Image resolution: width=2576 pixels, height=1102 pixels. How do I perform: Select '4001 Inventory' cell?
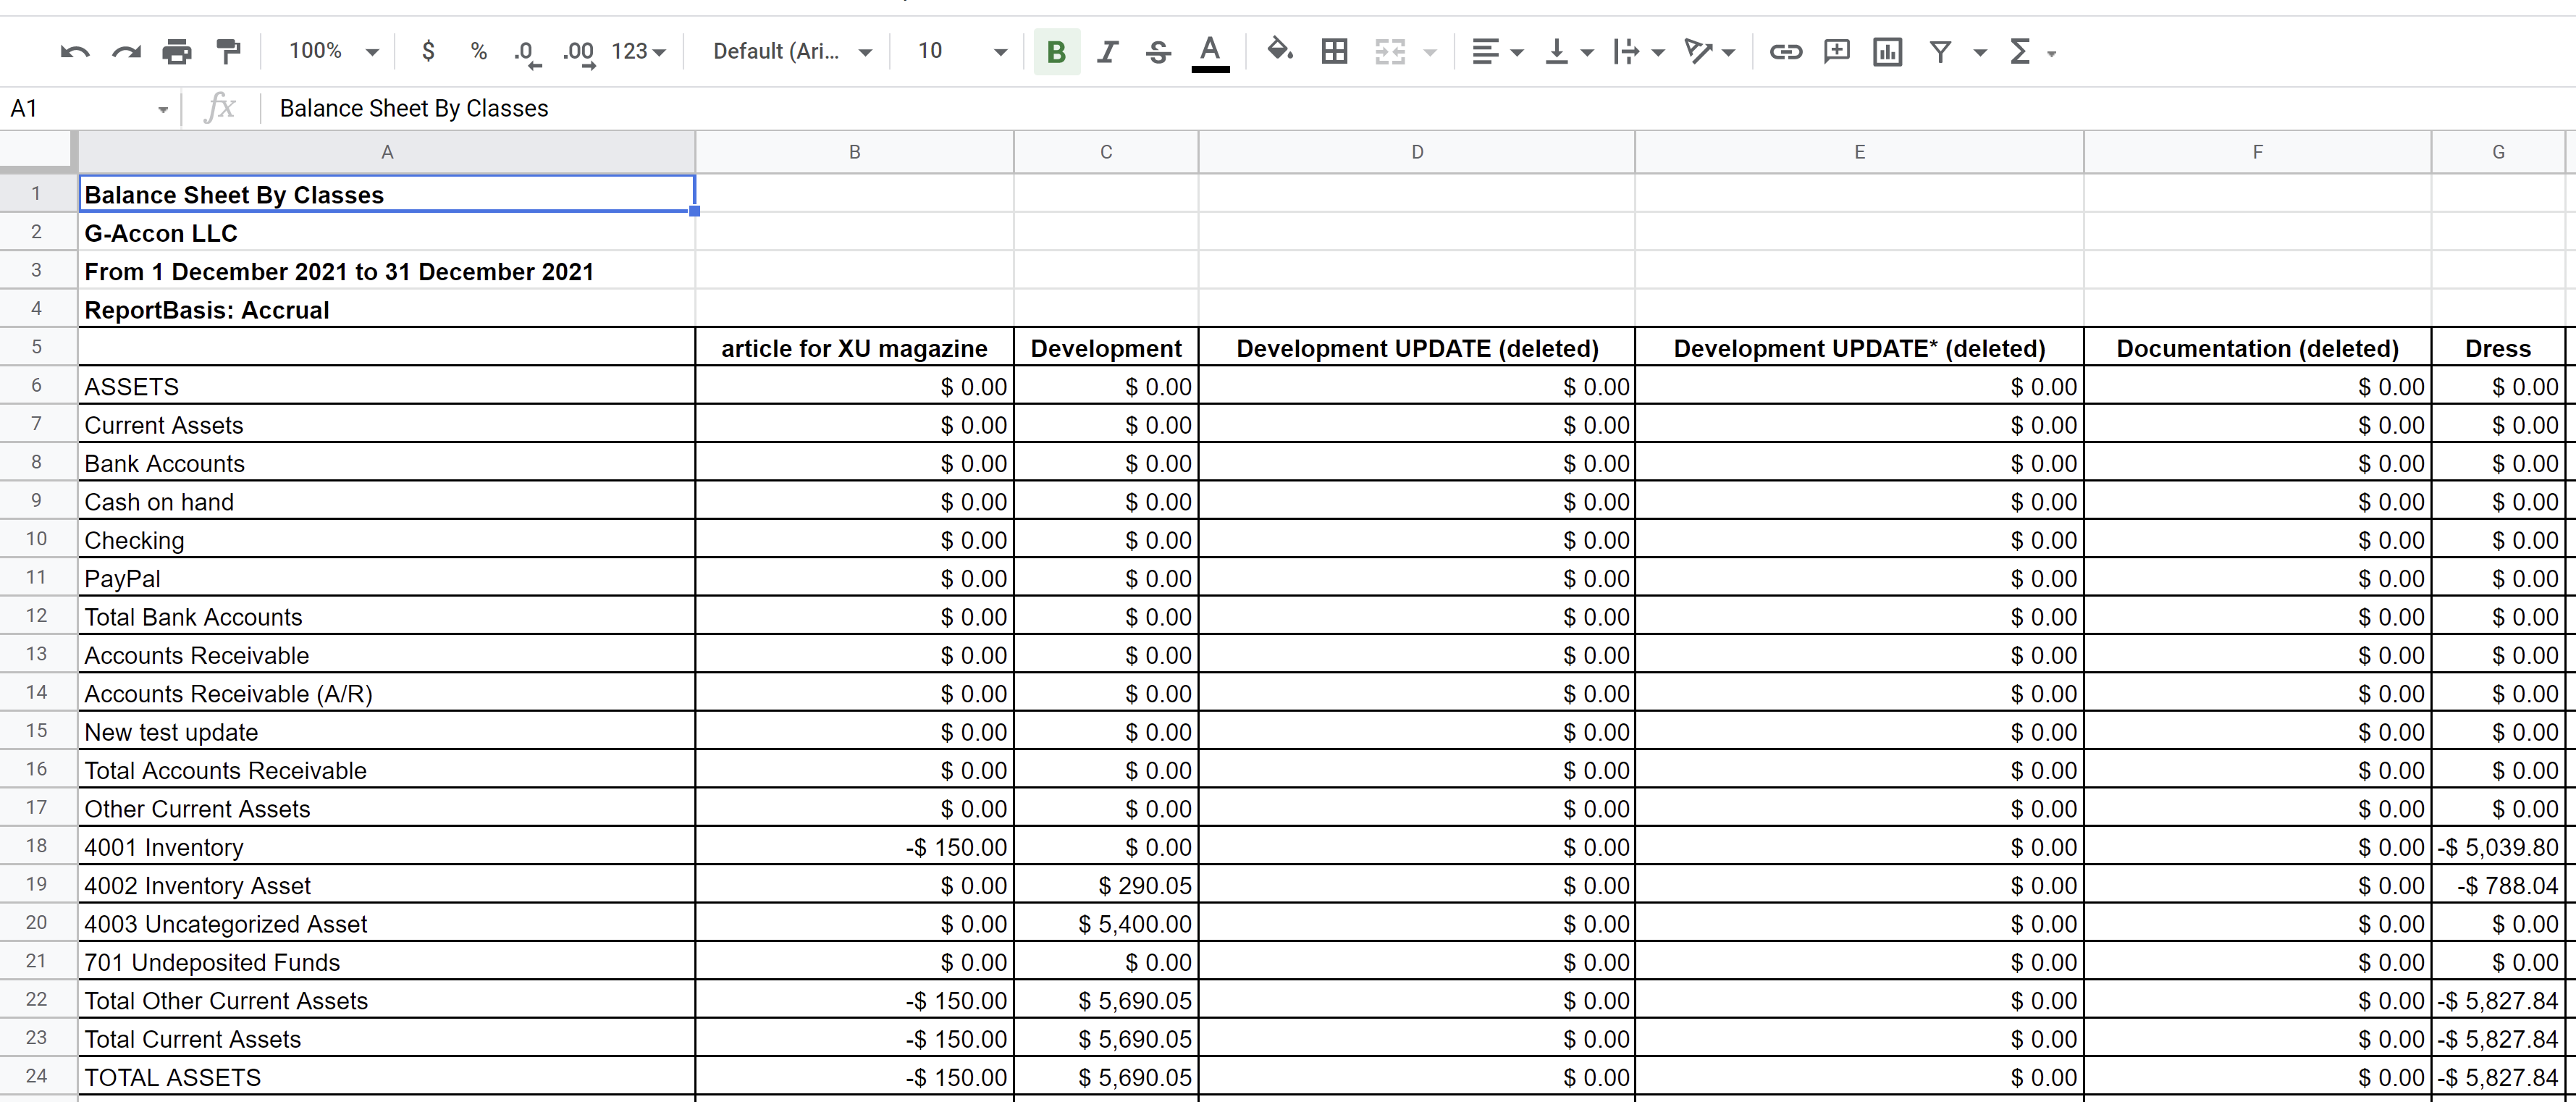[x=387, y=847]
